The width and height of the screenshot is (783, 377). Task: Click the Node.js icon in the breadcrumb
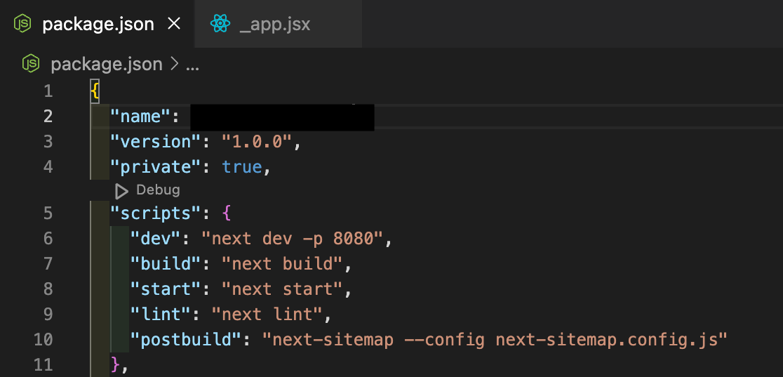pos(31,64)
